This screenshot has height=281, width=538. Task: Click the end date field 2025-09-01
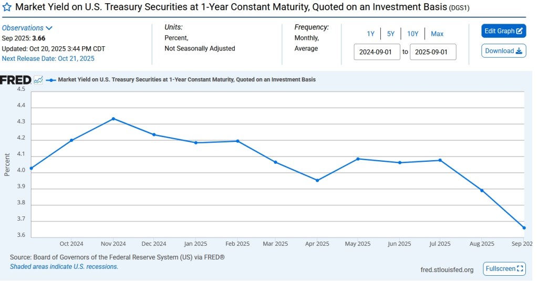pyautogui.click(x=432, y=52)
